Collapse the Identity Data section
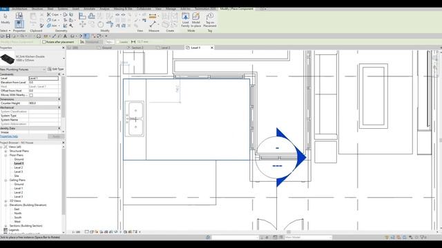The height and width of the screenshot is (248, 442). (x=59, y=128)
